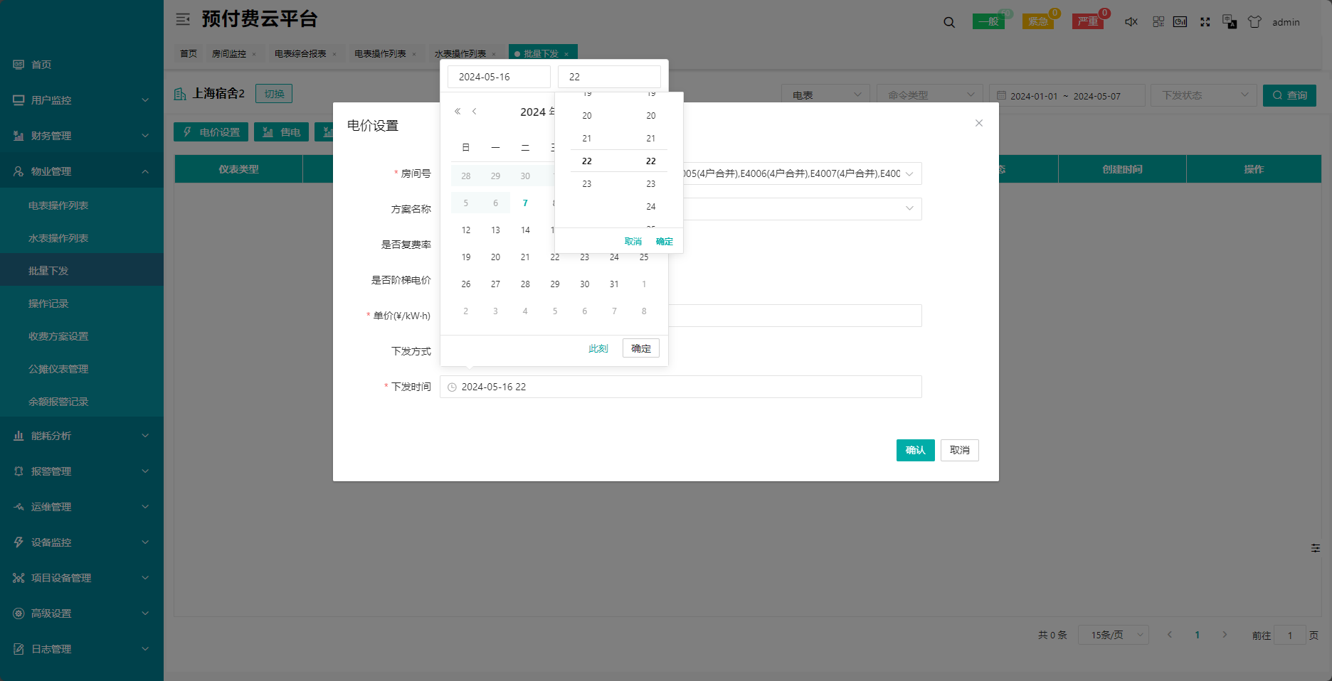Open the data dashboard screen icon
The image size is (1332, 681).
[1180, 22]
